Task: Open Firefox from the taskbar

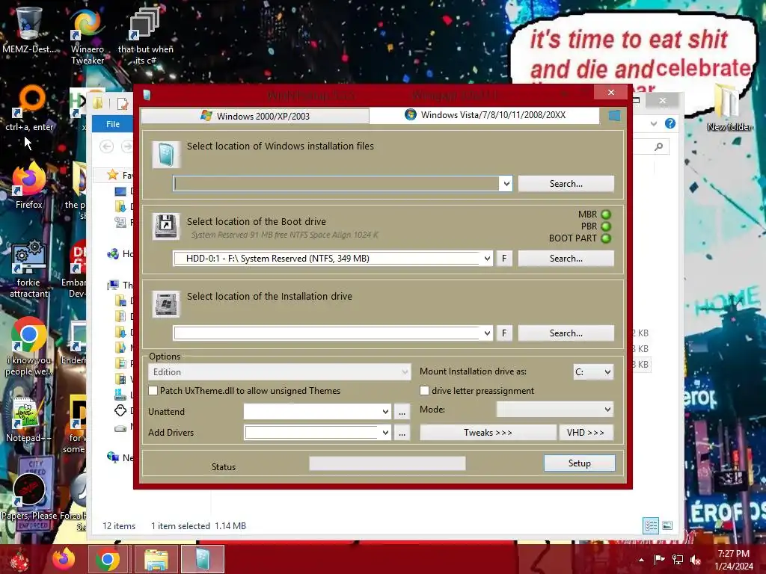Action: (x=64, y=559)
